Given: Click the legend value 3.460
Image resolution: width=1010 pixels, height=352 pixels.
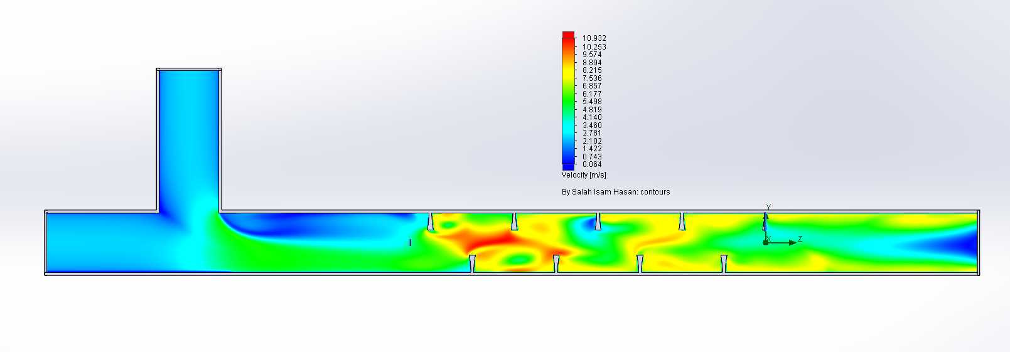Looking at the screenshot, I should pyautogui.click(x=591, y=125).
